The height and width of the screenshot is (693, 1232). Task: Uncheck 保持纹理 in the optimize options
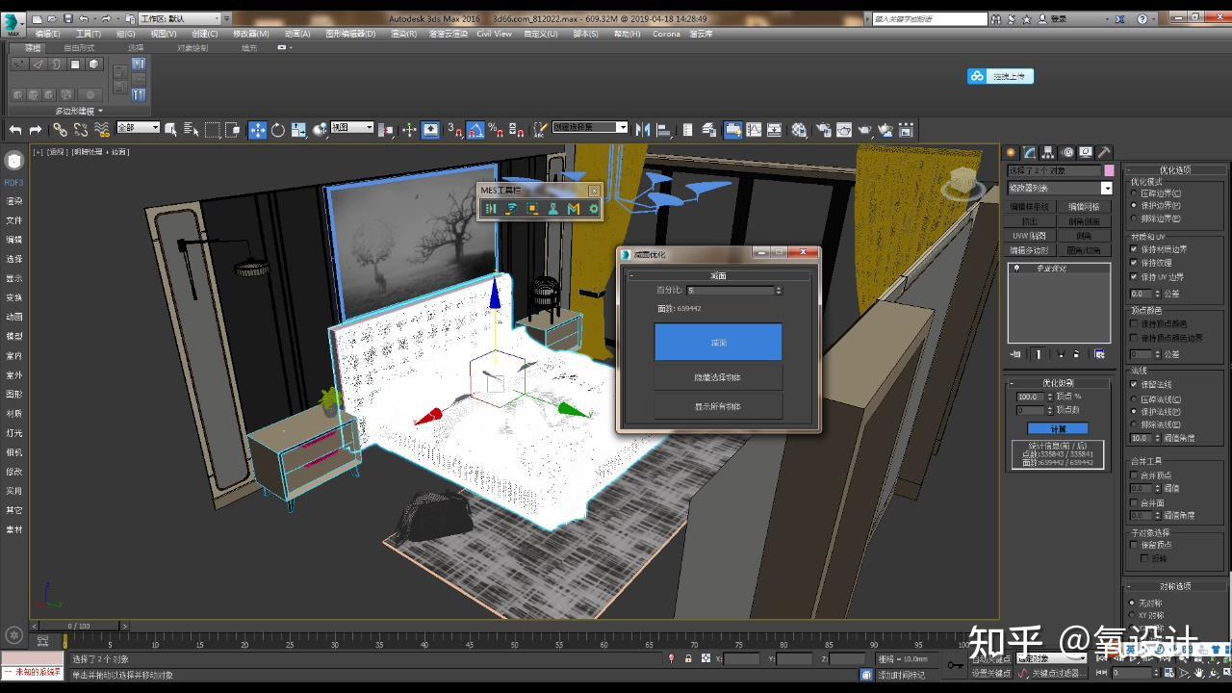click(x=1133, y=262)
